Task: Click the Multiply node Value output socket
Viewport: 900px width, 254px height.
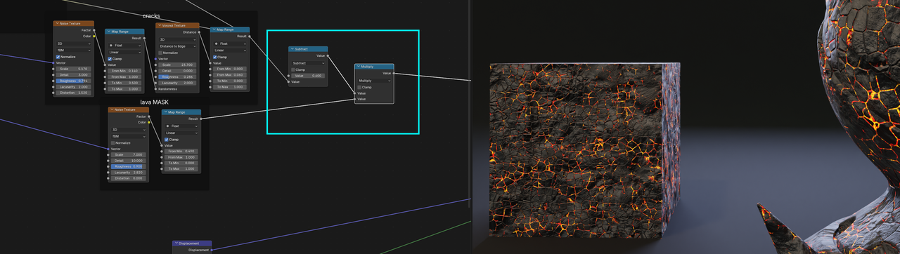Action: [394, 73]
